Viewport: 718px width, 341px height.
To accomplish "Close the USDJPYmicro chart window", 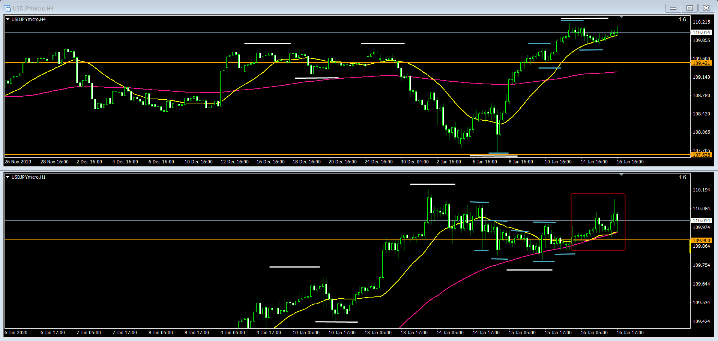I will [706, 8].
